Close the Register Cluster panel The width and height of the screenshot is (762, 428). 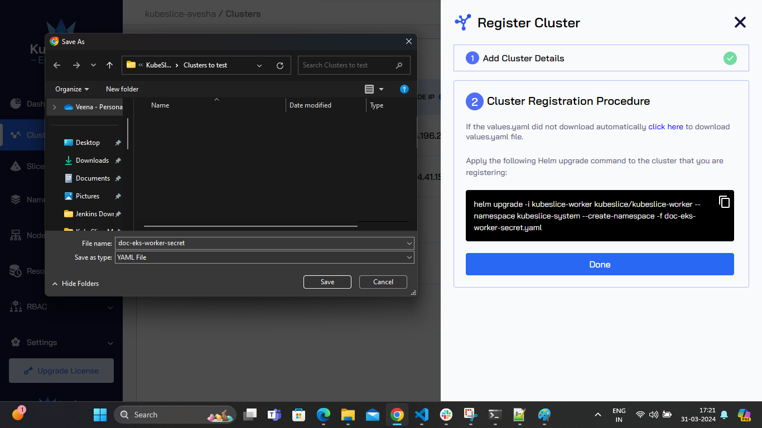[740, 22]
